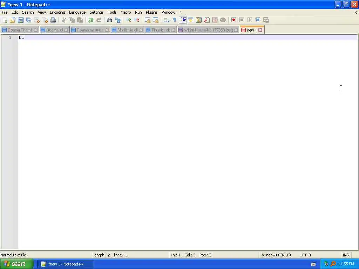Screen dimensions: 359x269
Task: Cut selection with the scissors icon
Action: (x=64, y=20)
